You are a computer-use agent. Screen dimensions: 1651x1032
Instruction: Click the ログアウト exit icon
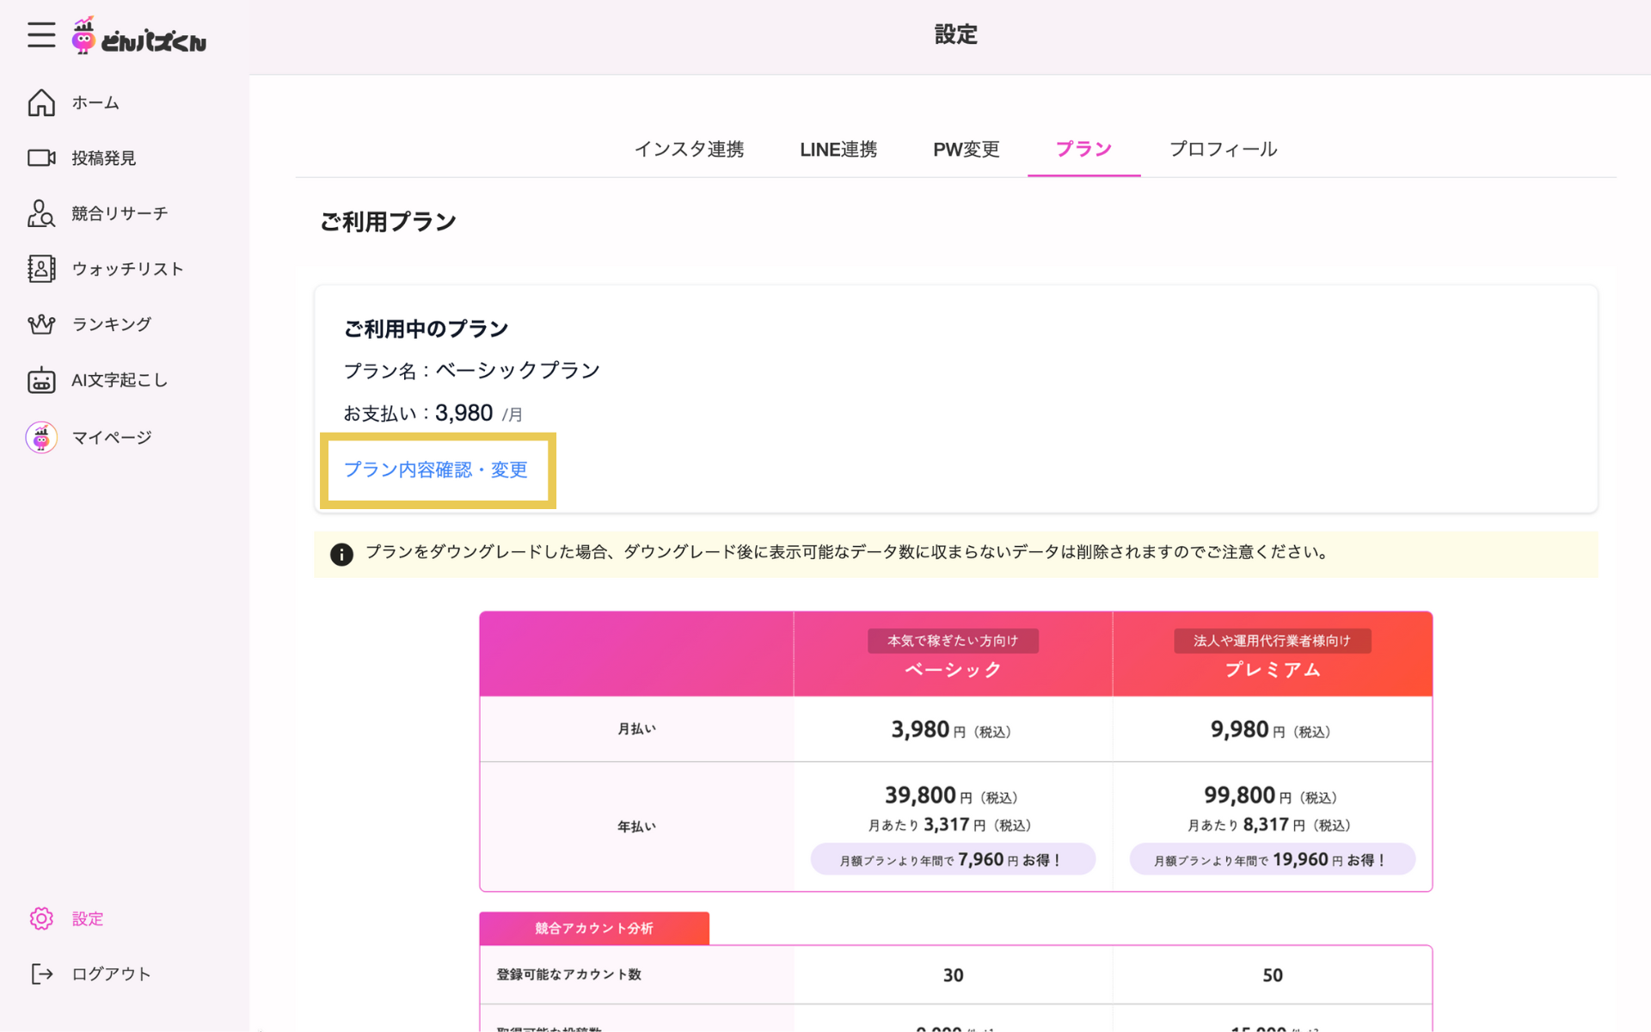tap(40, 974)
